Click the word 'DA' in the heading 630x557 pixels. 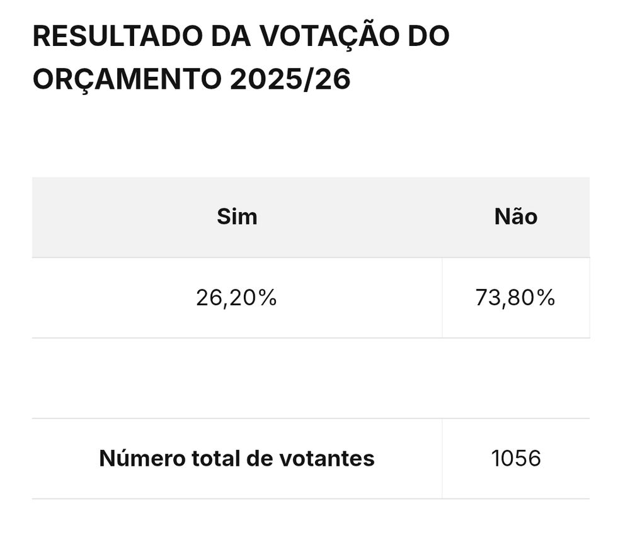231,36
